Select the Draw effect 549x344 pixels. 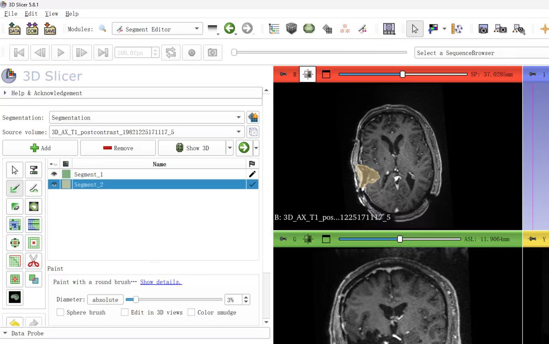pos(33,188)
